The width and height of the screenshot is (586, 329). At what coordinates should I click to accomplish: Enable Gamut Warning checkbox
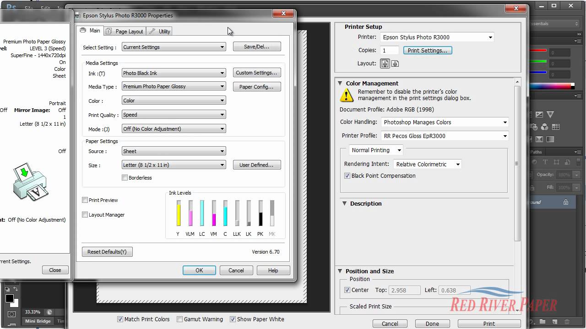[x=179, y=319]
